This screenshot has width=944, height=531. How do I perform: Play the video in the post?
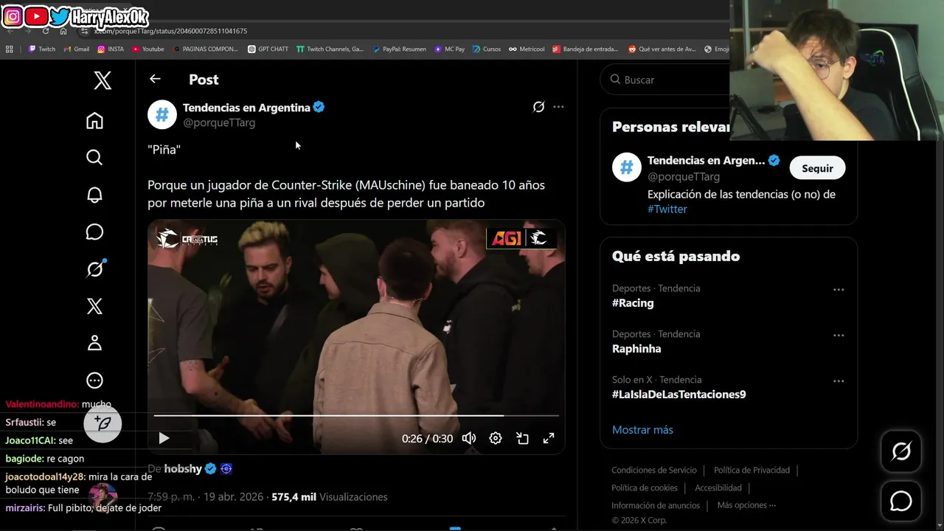(x=164, y=438)
